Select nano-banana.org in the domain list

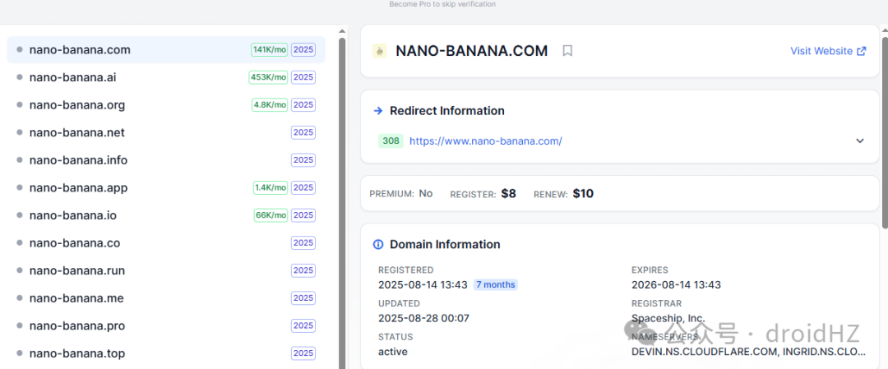(x=166, y=105)
